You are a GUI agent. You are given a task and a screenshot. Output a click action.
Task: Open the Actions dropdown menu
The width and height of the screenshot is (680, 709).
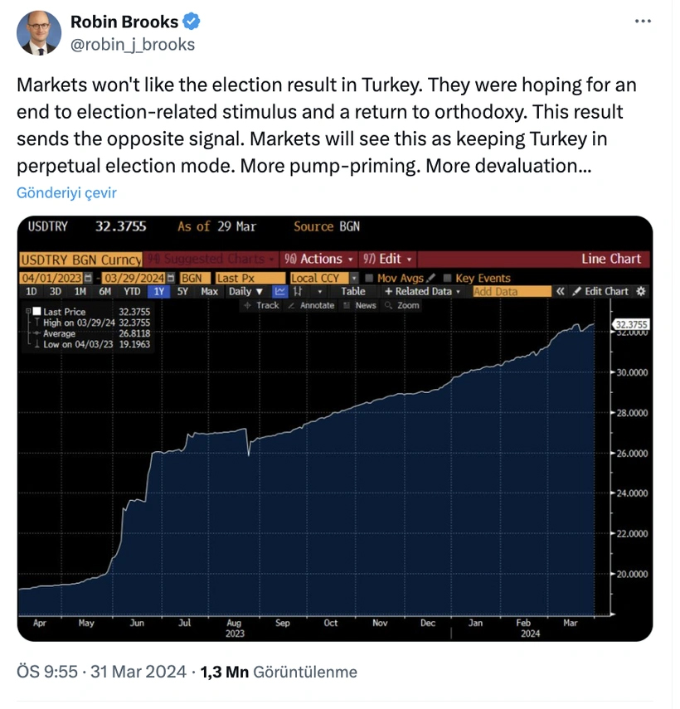(x=320, y=260)
